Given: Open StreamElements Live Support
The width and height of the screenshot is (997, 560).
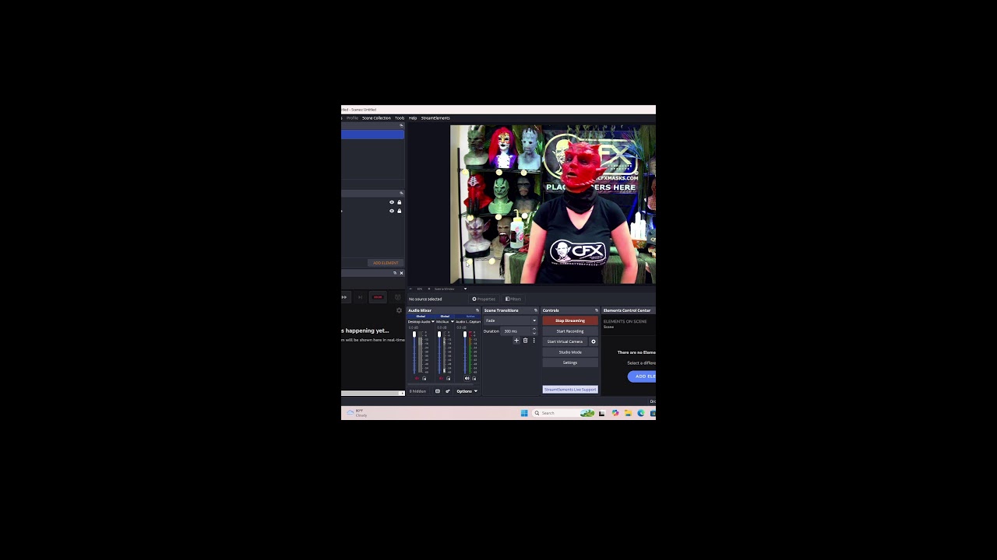Looking at the screenshot, I should [x=570, y=390].
